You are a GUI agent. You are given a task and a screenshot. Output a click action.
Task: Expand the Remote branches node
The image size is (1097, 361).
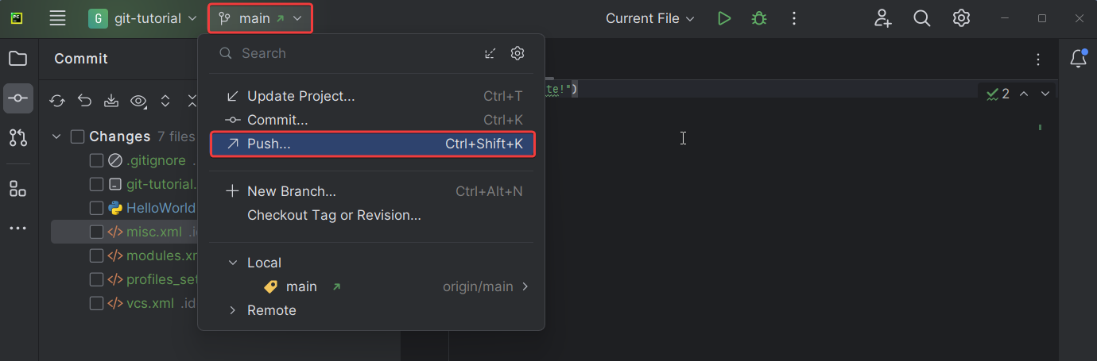(233, 310)
